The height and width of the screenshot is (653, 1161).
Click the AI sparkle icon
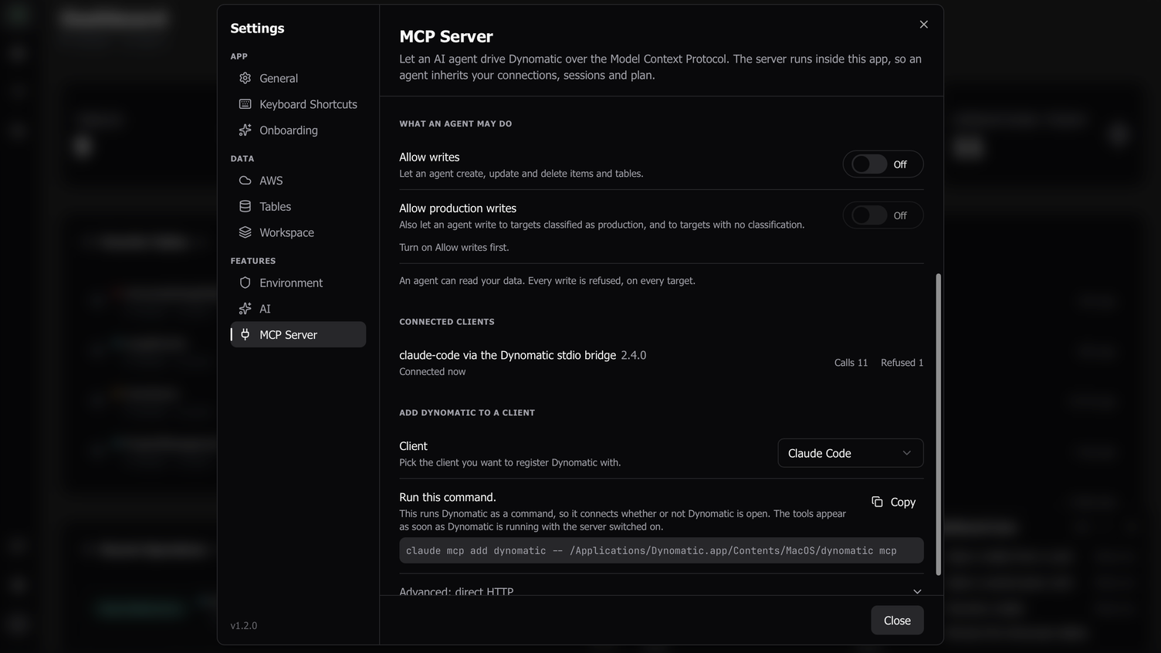click(x=245, y=309)
